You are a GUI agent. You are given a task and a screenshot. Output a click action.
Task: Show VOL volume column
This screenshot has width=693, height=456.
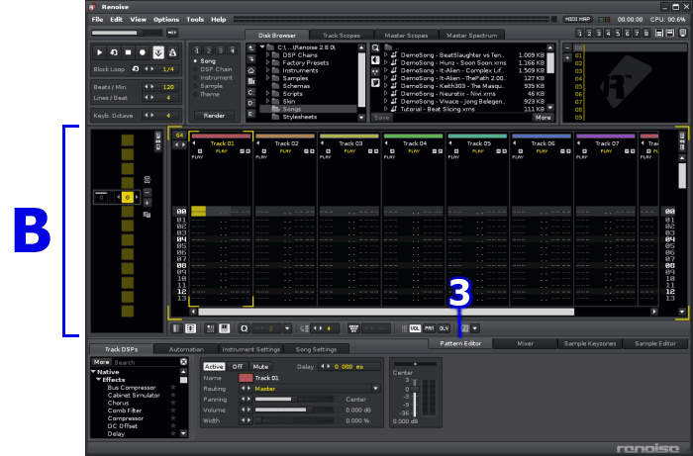click(x=415, y=328)
